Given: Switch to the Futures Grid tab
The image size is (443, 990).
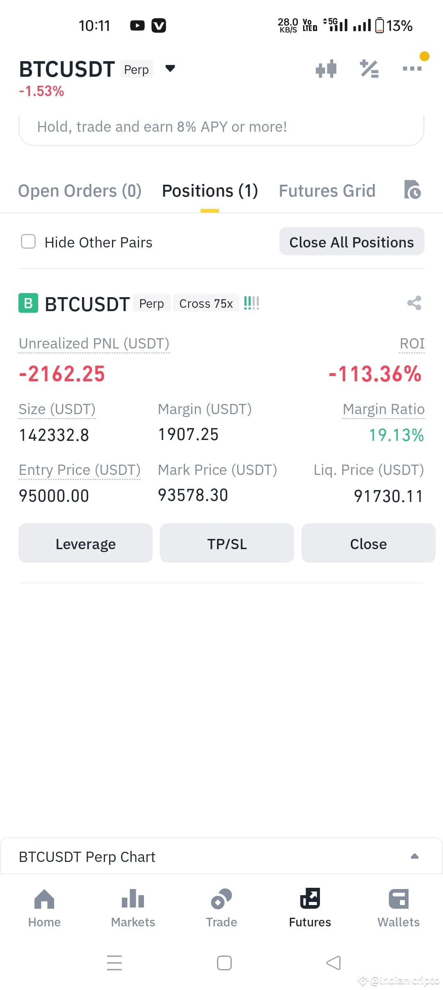Looking at the screenshot, I should coord(327,191).
